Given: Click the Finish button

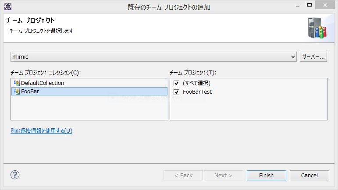Looking at the screenshot, I should 267,176.
